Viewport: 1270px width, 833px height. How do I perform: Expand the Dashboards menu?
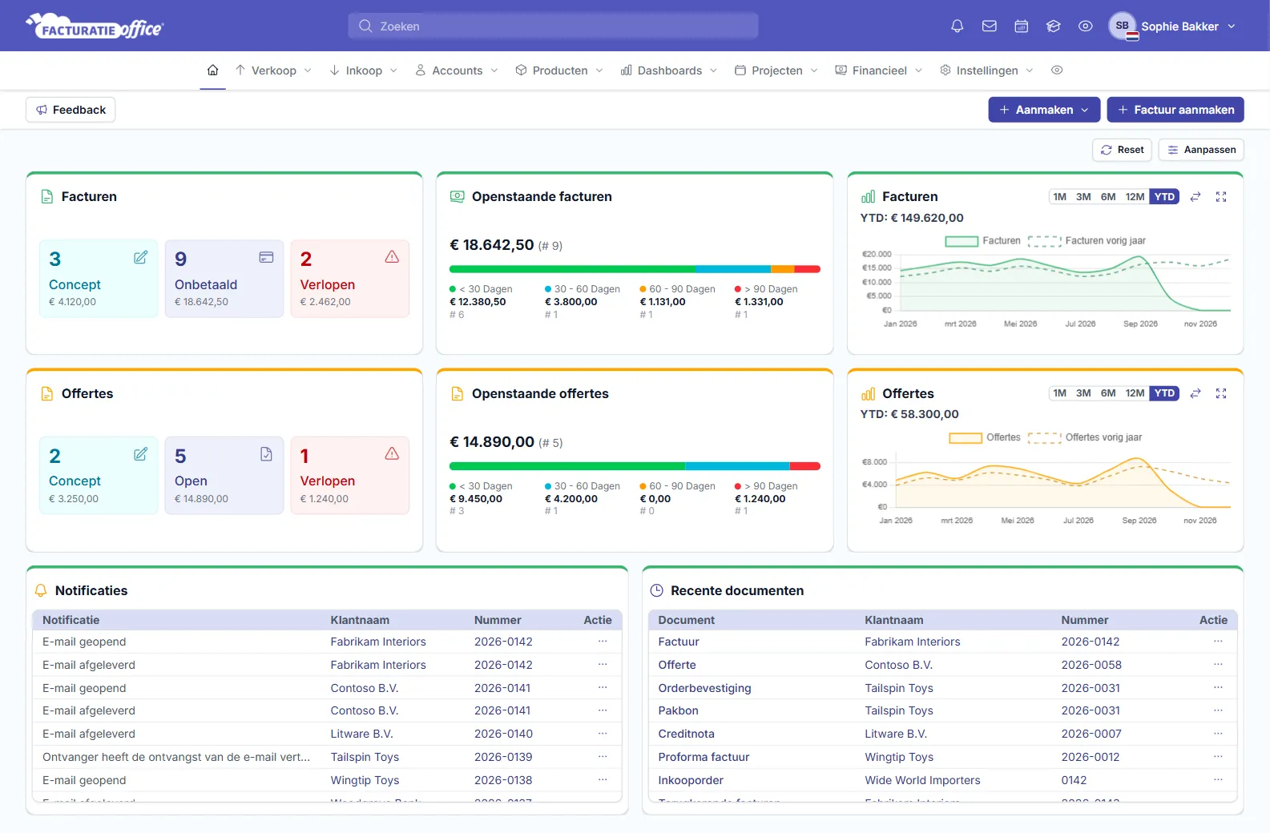(669, 70)
